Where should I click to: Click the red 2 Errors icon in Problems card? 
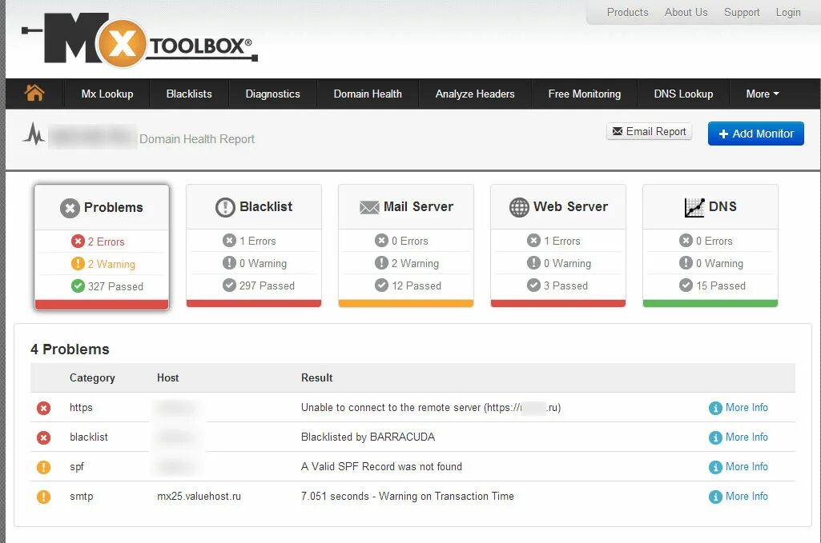point(78,241)
